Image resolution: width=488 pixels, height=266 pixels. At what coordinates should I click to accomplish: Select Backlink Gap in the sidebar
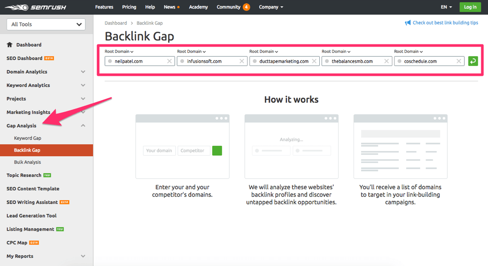tap(47, 150)
